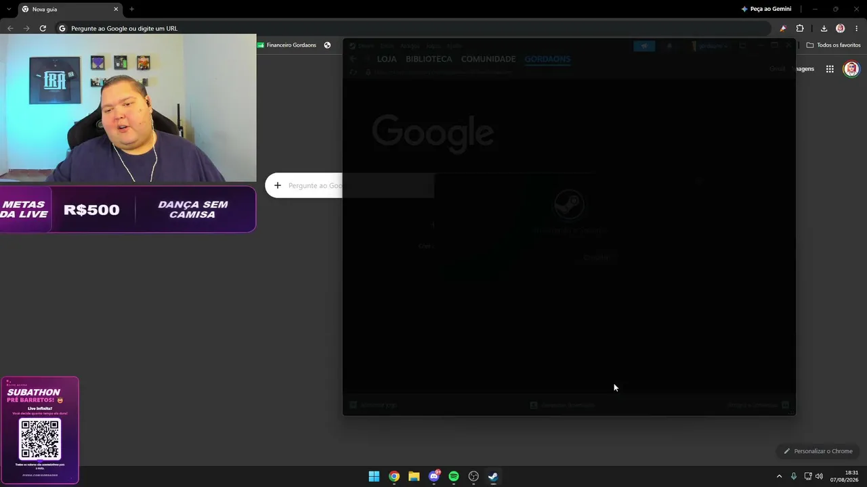Image resolution: width=867 pixels, height=487 pixels.
Task: Open the Chrome profile avatar in the toolbar
Action: (841, 28)
